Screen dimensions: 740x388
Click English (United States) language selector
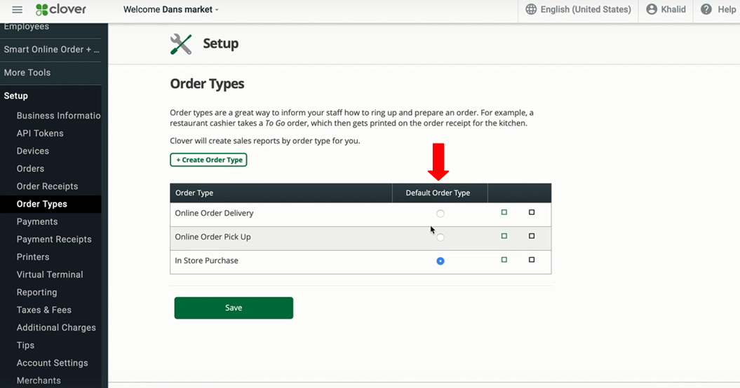click(586, 9)
